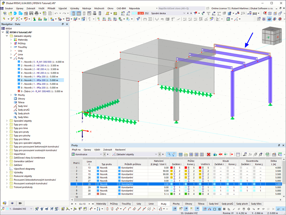The width and height of the screenshot is (286, 215).
Task: Click 'Přejít na' in Pruty panel menu
Action: point(76,150)
